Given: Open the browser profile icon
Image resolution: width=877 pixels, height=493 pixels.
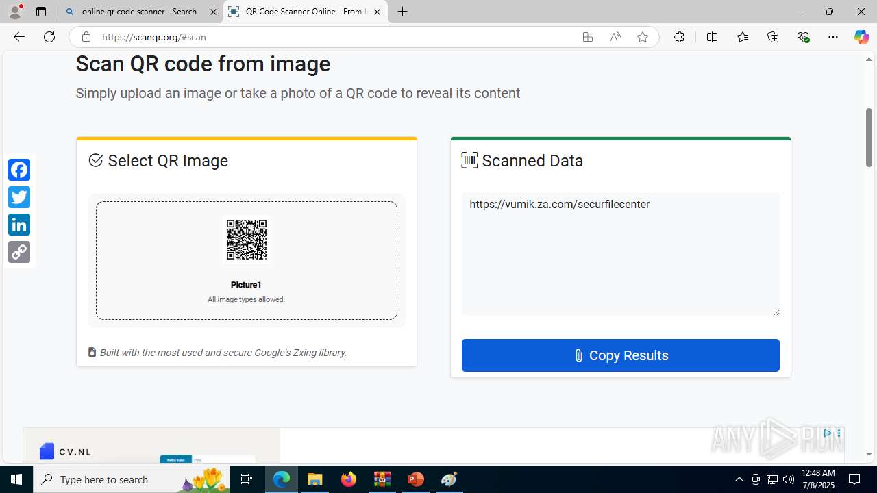Looking at the screenshot, I should [15, 12].
